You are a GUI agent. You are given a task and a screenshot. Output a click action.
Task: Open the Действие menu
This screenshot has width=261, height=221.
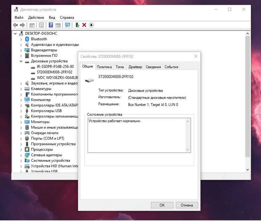[36, 18]
